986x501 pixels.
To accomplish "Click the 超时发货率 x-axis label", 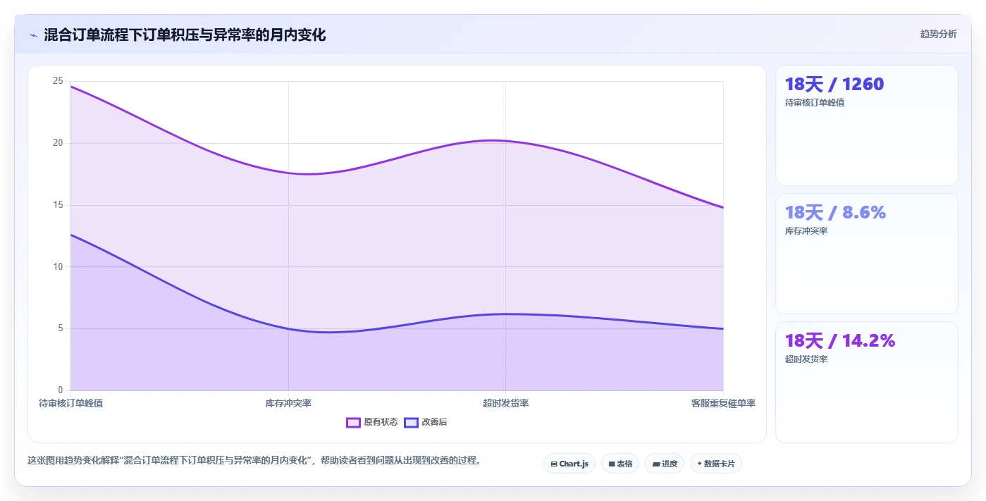I will coord(506,404).
